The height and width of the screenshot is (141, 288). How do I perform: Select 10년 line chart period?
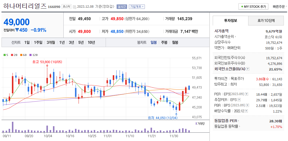[91, 42]
